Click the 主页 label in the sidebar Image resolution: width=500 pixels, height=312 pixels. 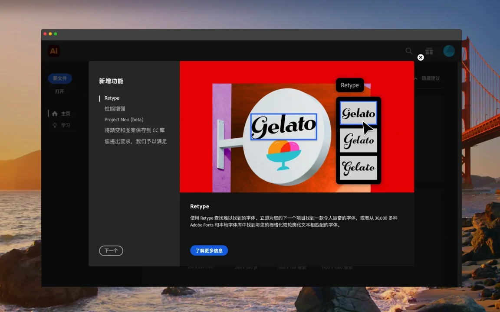pos(66,114)
